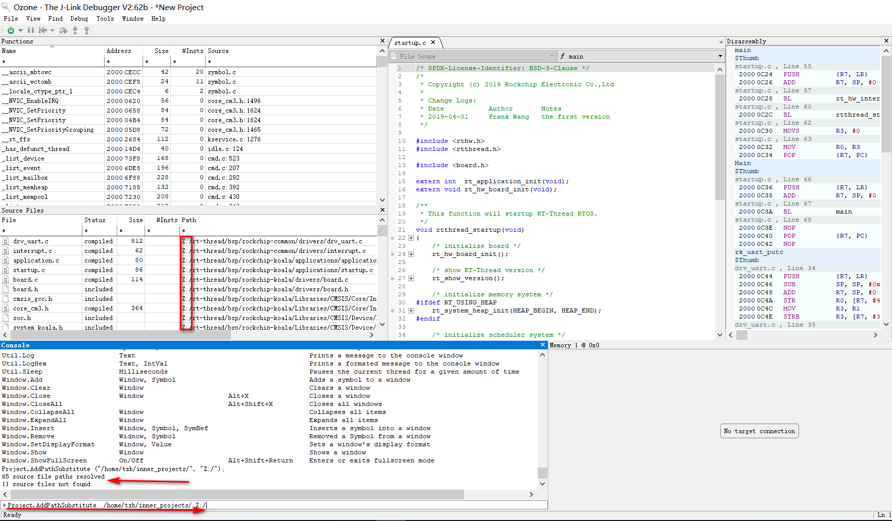Close the Console panel
Viewport: 892px width, 521px height.
pyautogui.click(x=543, y=345)
